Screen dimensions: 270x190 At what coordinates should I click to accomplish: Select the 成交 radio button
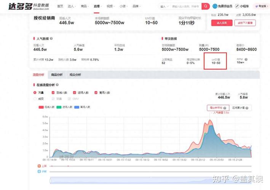[35, 99]
